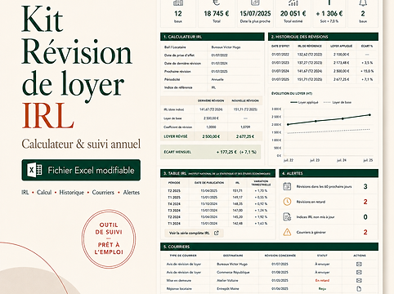Screen dimensions: 394x294
Task: Select the 3. Table IRL section header
Action: click(217, 173)
